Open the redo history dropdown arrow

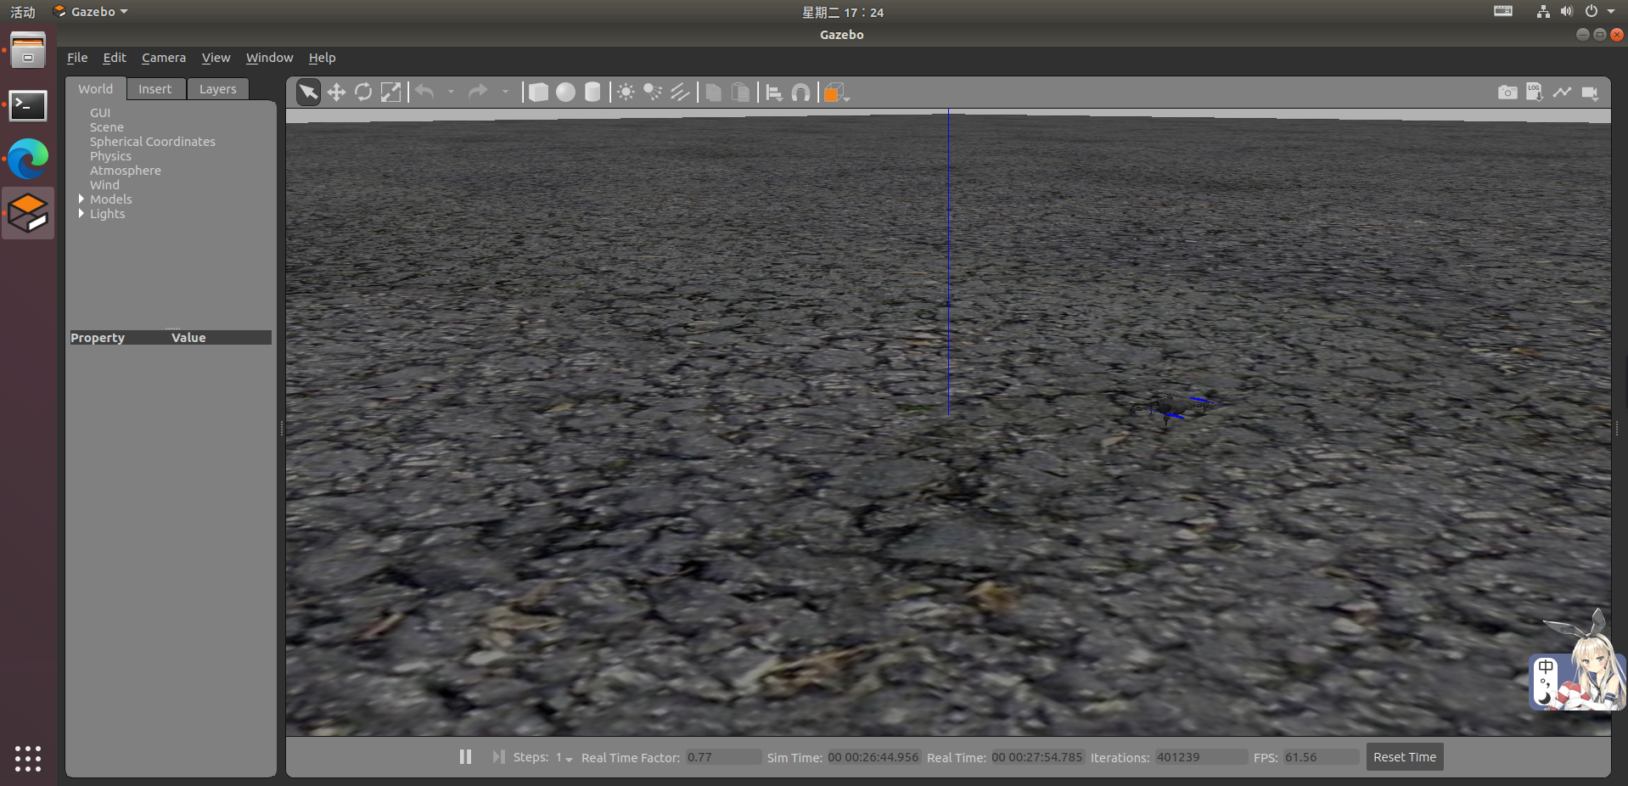coord(505,92)
